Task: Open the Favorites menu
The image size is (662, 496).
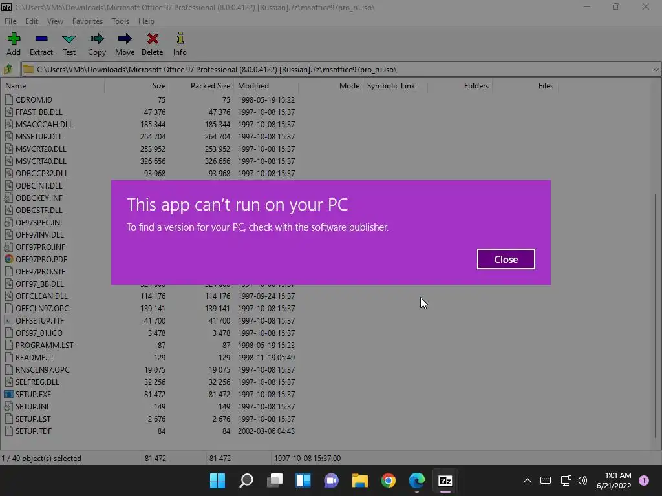Action: coord(87,21)
